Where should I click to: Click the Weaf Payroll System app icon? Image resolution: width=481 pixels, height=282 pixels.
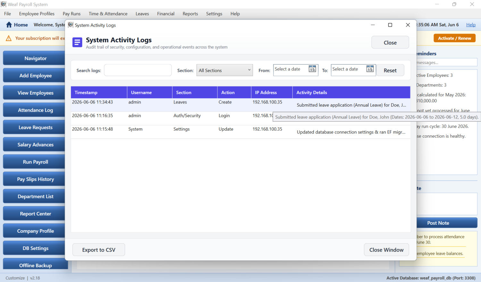click(4, 4)
